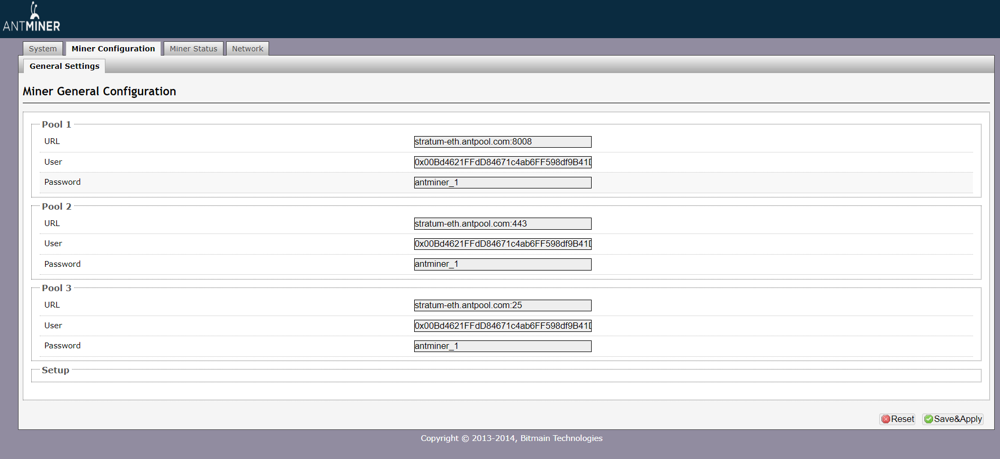Image resolution: width=1000 pixels, height=459 pixels.
Task: Click the Pool 2 section legend
Action: pyautogui.click(x=57, y=206)
